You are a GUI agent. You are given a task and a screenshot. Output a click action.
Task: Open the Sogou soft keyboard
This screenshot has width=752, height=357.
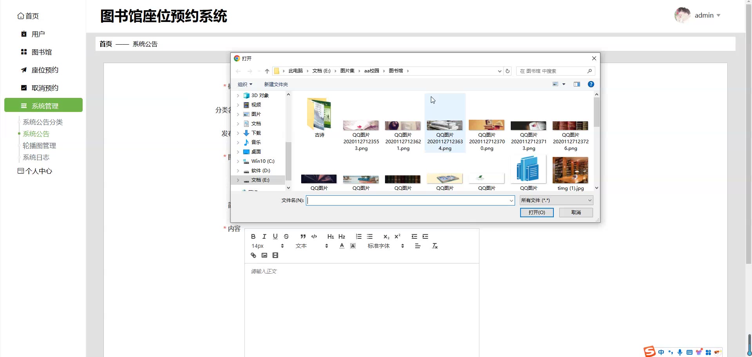pos(689,352)
